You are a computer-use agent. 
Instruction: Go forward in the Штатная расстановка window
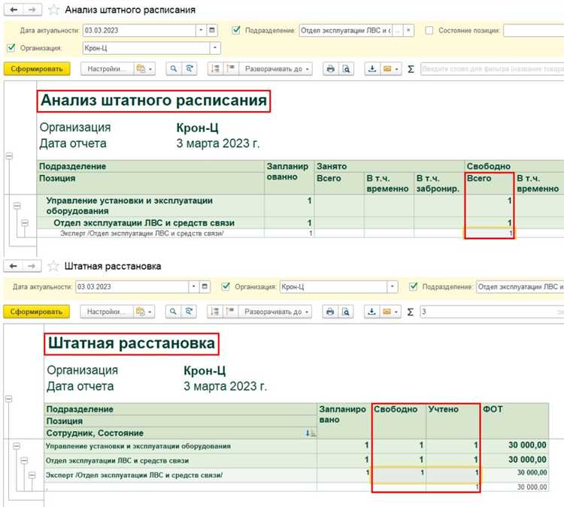point(32,266)
